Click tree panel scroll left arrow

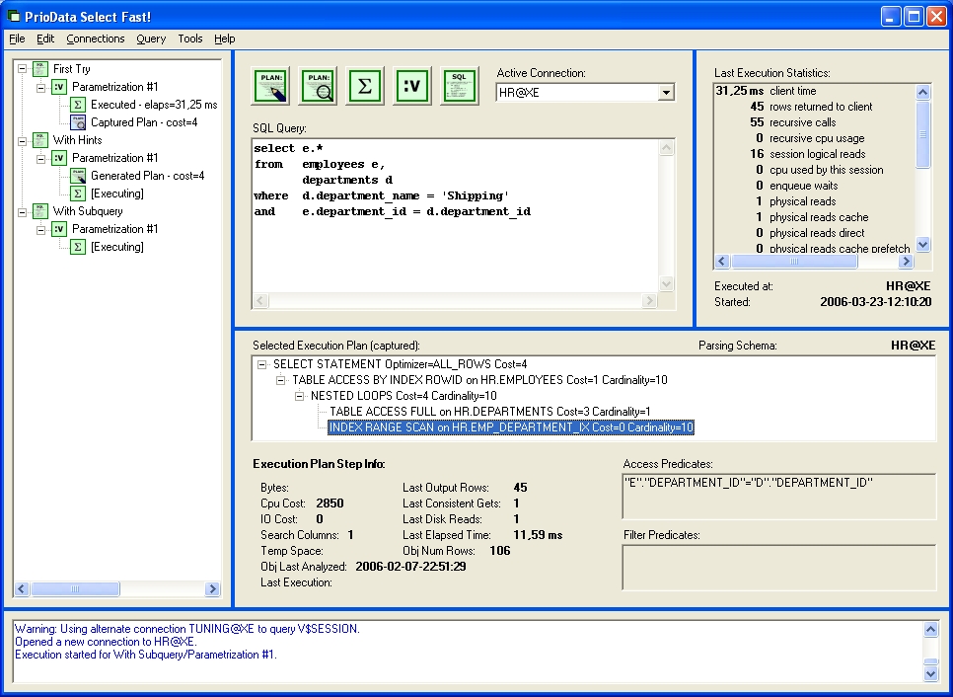(x=22, y=588)
